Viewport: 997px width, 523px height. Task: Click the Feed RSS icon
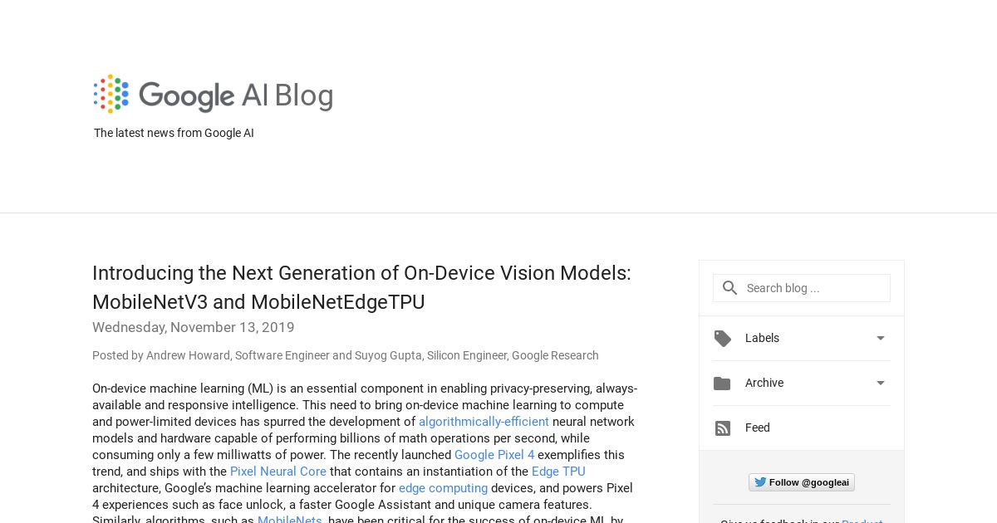point(723,428)
